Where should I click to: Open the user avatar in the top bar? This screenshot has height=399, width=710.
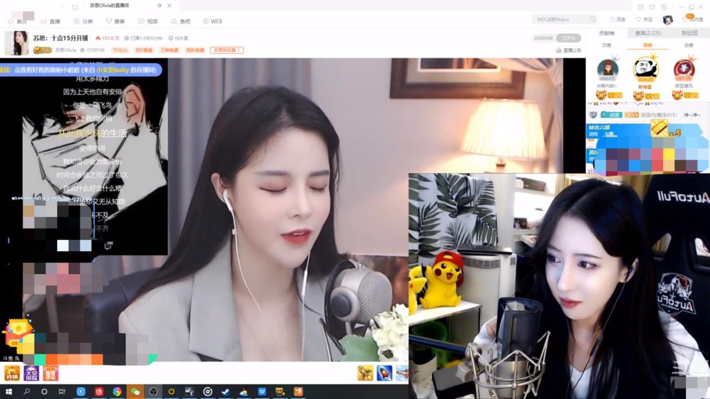[x=667, y=20]
